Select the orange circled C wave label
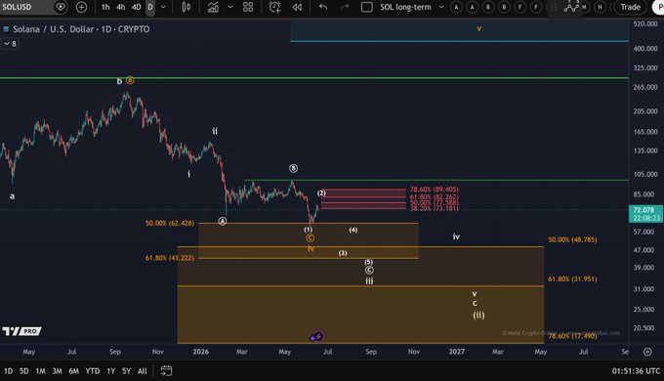Viewport: 664px width, 381px height. [310, 238]
